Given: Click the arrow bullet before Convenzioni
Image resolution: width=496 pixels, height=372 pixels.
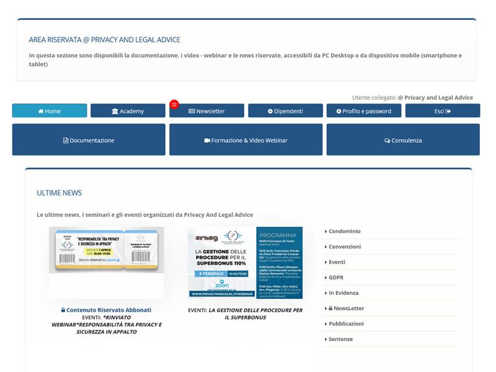Looking at the screenshot, I should (326, 247).
